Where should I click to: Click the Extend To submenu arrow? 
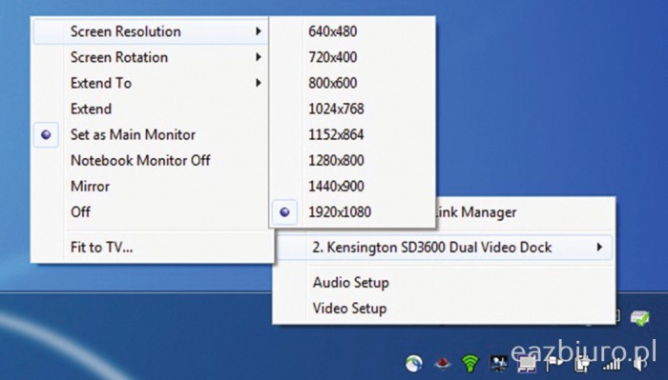click(x=259, y=83)
